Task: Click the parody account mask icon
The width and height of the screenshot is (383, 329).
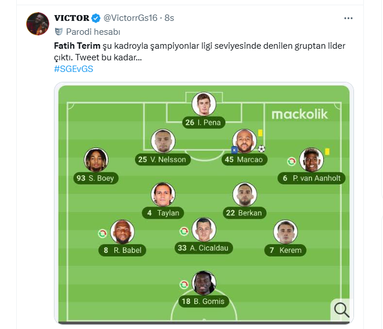Action: point(58,31)
